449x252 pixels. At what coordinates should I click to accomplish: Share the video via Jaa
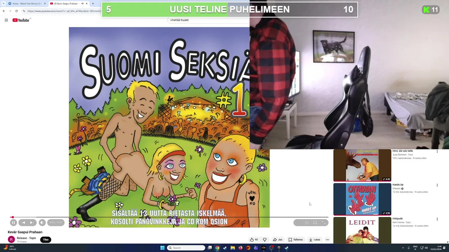point(277,240)
